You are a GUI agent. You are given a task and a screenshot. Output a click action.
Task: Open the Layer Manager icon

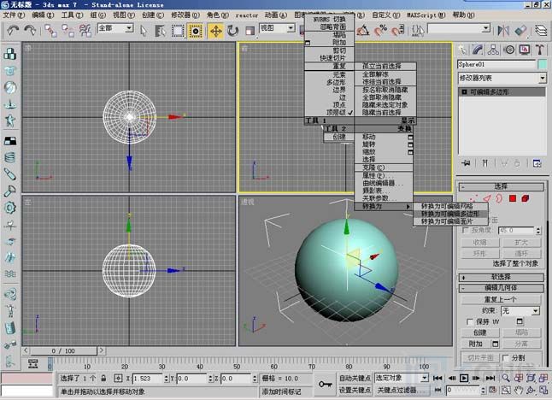[541, 31]
